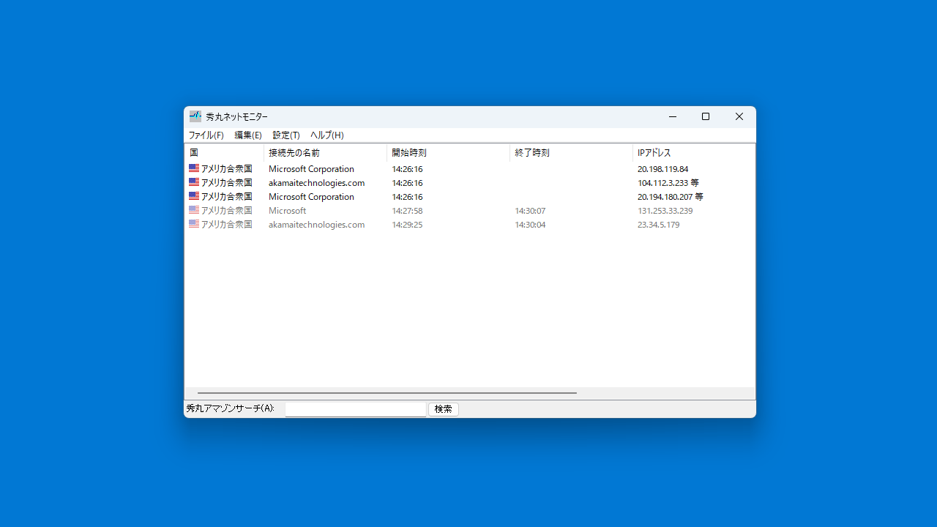Sort by the 国 column header
This screenshot has height=527, width=937.
(224, 153)
